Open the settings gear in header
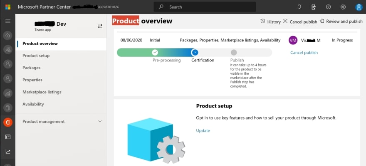Screen dimensions: 366x166 [343, 7]
